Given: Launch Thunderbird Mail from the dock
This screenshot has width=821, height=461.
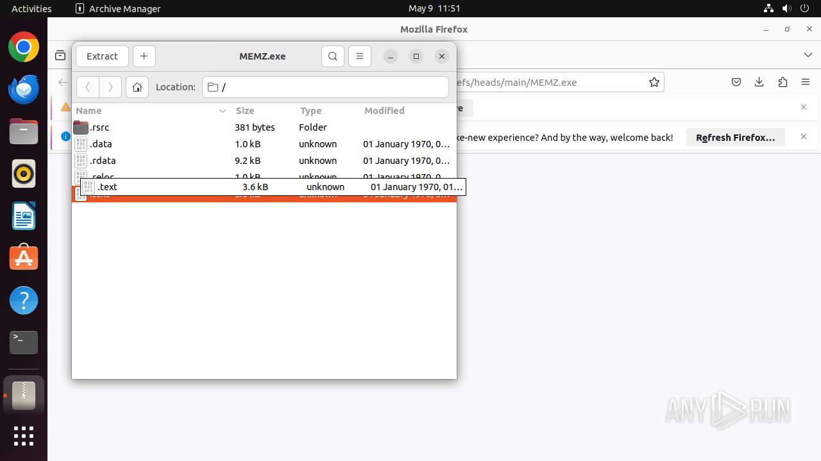Looking at the screenshot, I should coord(24,89).
